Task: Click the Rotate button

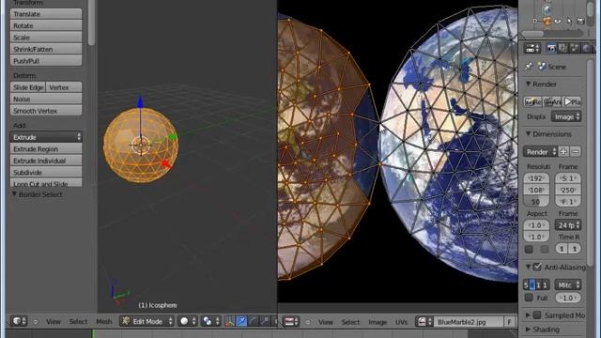Action: pyautogui.click(x=46, y=25)
